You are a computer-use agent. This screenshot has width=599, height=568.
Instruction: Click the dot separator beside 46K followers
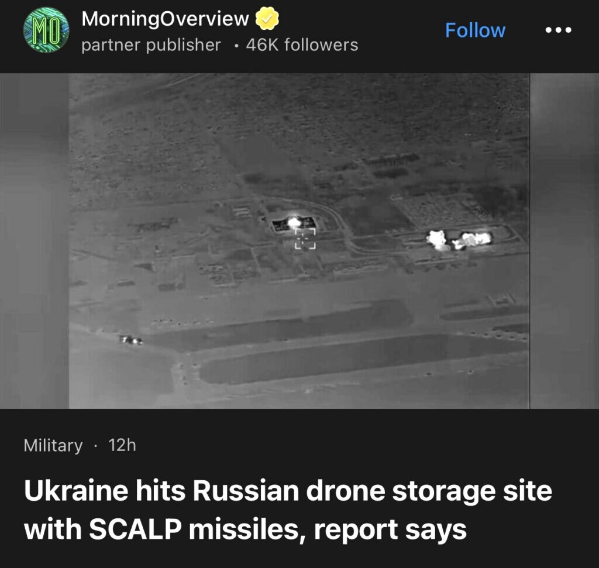pos(237,47)
